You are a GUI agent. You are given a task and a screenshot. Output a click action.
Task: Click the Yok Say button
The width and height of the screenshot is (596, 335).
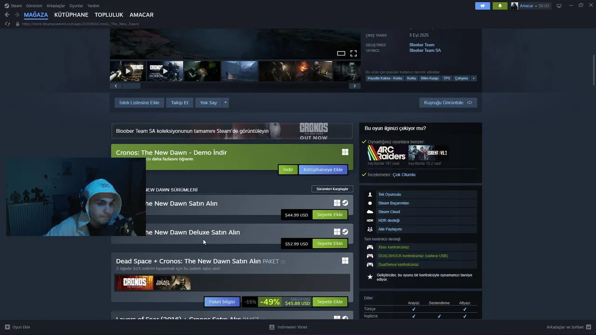209,102
